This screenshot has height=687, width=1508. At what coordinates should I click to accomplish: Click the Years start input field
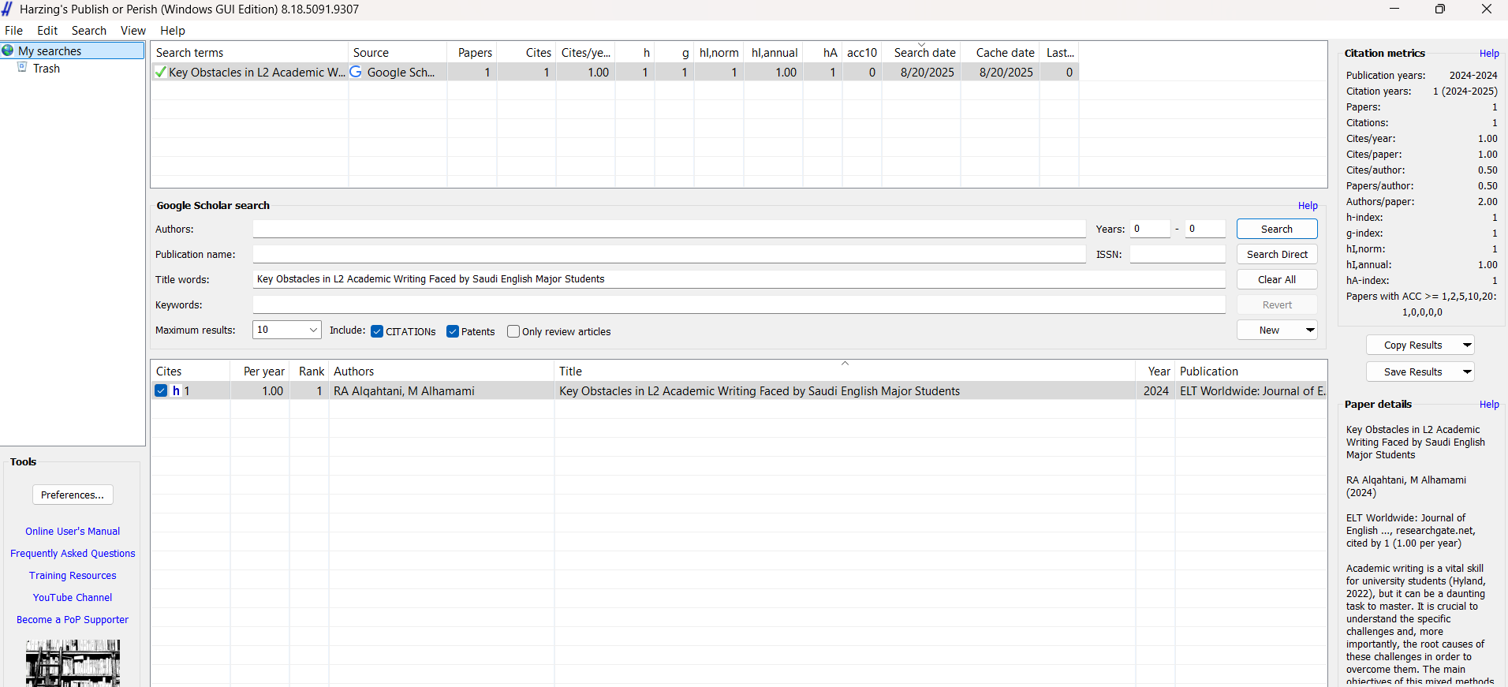click(x=1150, y=229)
